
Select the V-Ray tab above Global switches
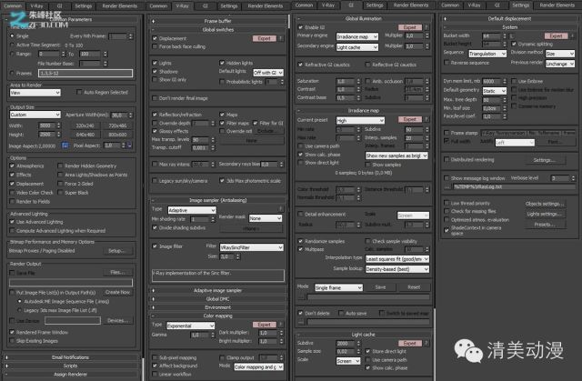182,6
